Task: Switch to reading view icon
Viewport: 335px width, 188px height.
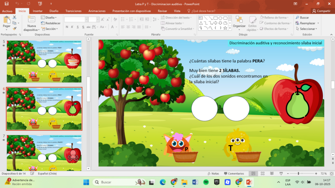Action: point(272,173)
